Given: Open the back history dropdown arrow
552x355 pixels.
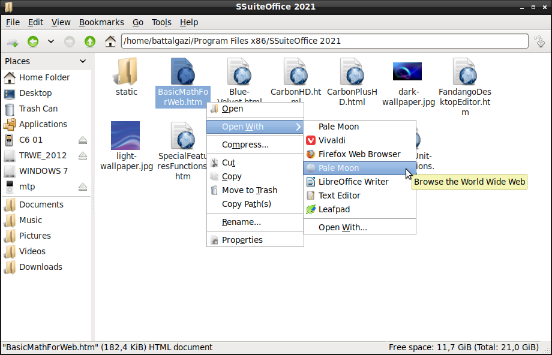Looking at the screenshot, I should pyautogui.click(x=51, y=41).
